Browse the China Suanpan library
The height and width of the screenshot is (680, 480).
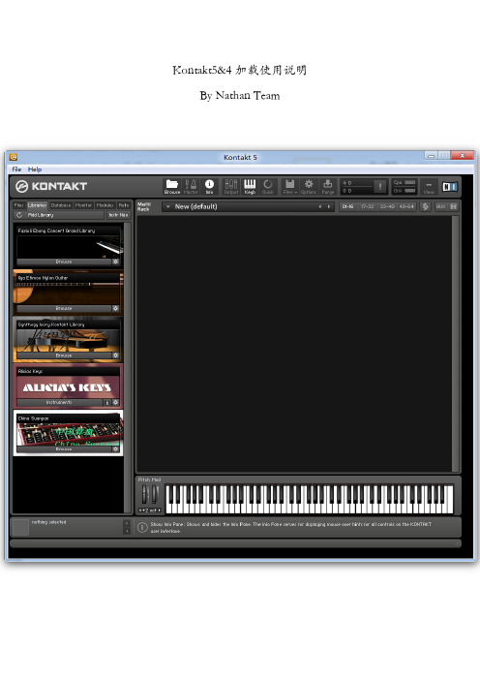(x=64, y=449)
